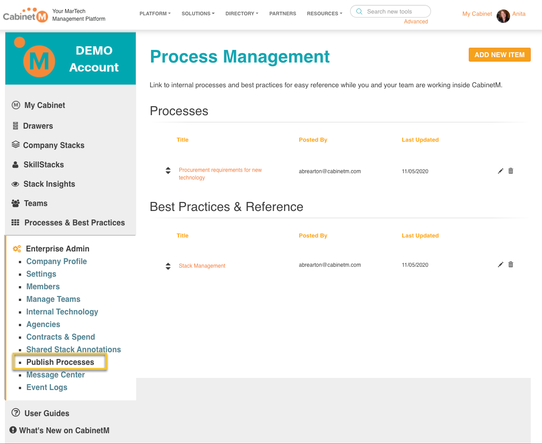Open SkillStacks in the sidebar
Viewport: 542px width, 444px height.
44,165
